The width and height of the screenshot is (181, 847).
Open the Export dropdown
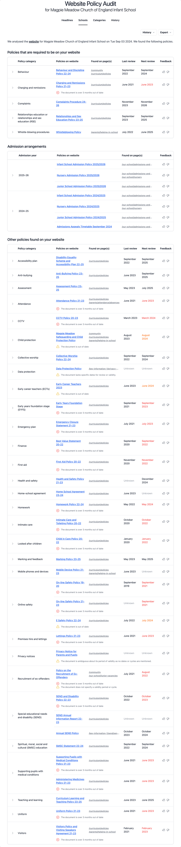pyautogui.click(x=165, y=32)
